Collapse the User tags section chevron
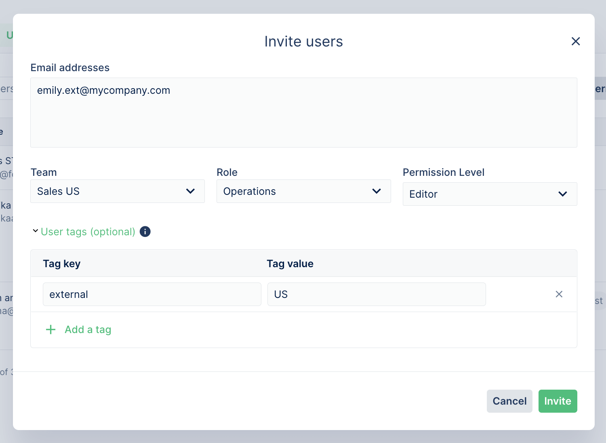 [36, 231]
